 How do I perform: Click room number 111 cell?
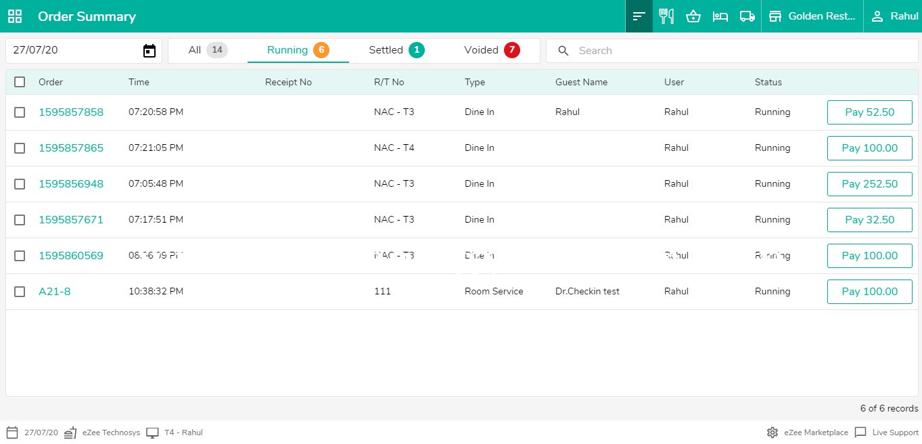382,292
